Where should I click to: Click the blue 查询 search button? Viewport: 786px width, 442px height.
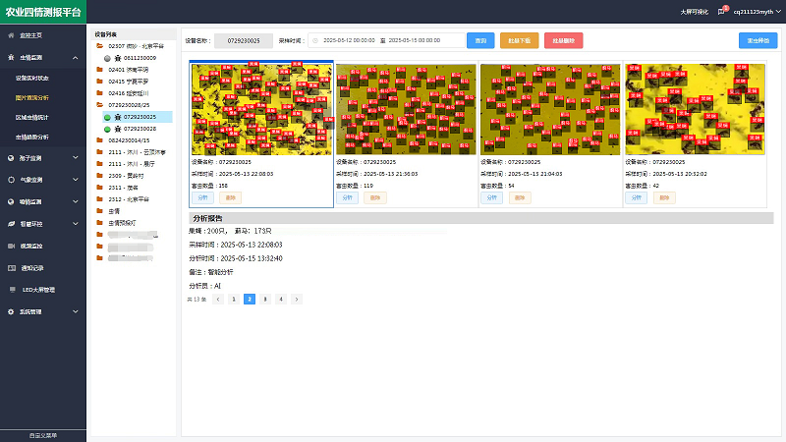481,40
